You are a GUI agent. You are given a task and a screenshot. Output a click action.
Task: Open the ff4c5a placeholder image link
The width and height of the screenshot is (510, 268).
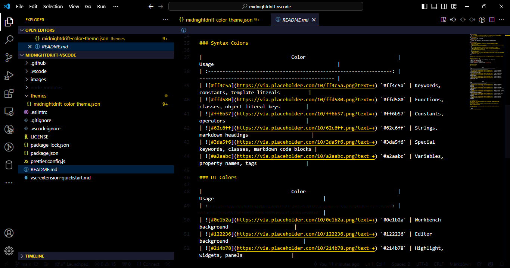(306, 86)
